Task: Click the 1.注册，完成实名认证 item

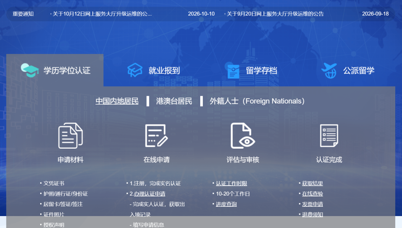Action: tap(155, 183)
